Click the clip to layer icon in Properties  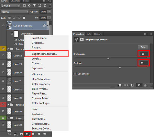(119, 85)
